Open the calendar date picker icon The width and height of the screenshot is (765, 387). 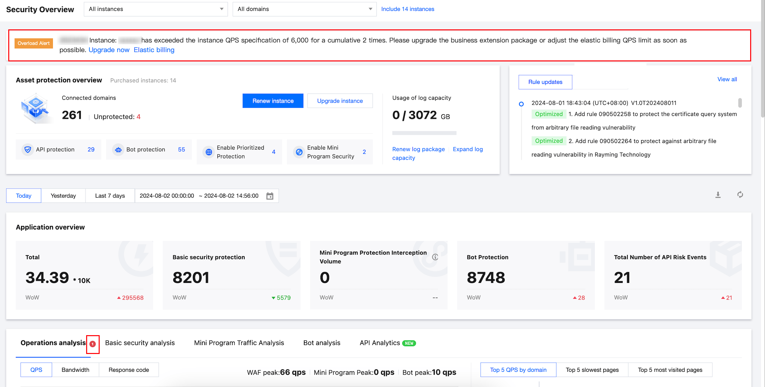(270, 196)
